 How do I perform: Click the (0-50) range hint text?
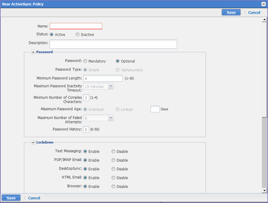(95, 129)
